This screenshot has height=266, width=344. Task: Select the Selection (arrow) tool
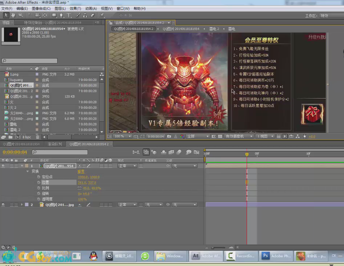[x=6, y=15]
